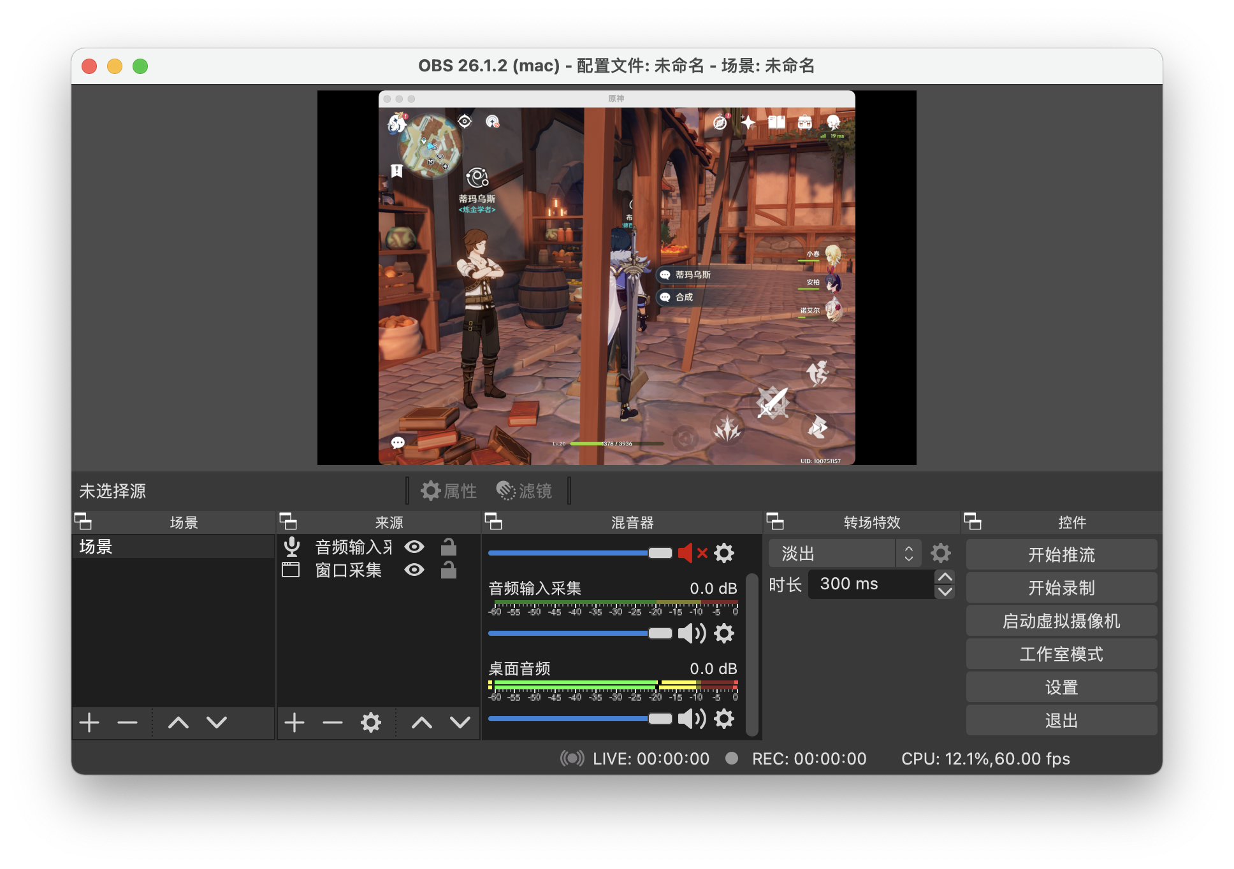Click the recording status dot icon

[x=732, y=758]
